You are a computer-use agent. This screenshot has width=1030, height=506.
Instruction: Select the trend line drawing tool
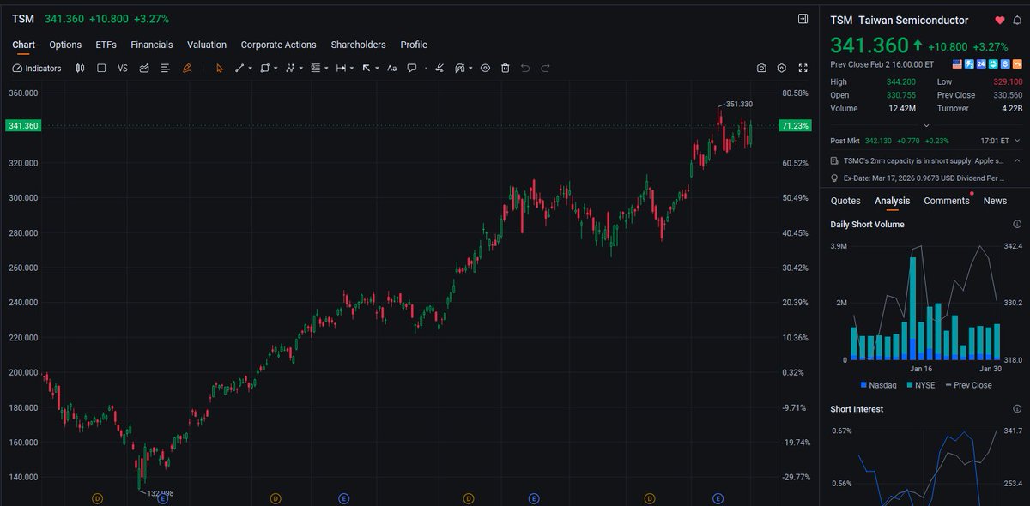239,68
